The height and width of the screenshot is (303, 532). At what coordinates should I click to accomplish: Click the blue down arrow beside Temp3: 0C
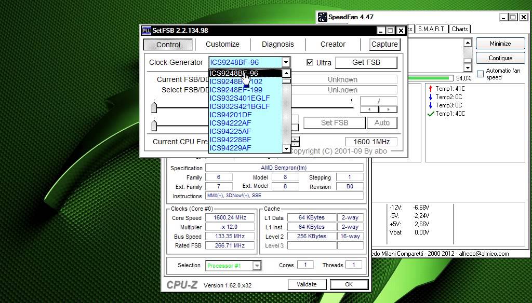tap(431, 105)
